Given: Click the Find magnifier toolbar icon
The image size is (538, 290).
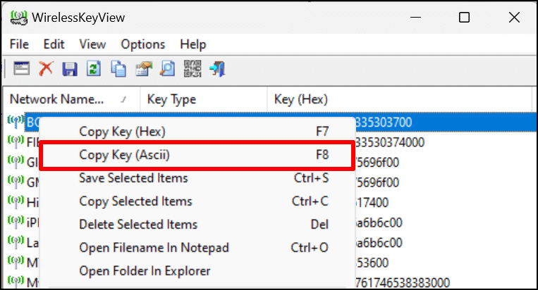Looking at the screenshot, I should 168,68.
